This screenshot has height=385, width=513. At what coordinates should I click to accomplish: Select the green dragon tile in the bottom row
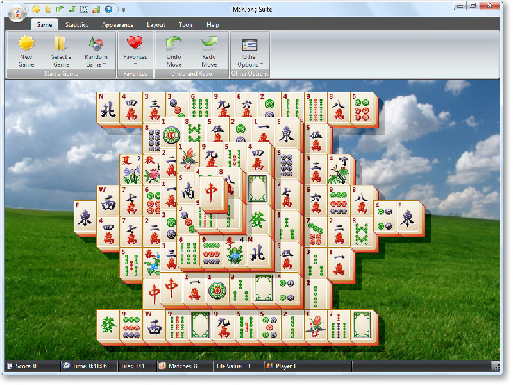108,325
